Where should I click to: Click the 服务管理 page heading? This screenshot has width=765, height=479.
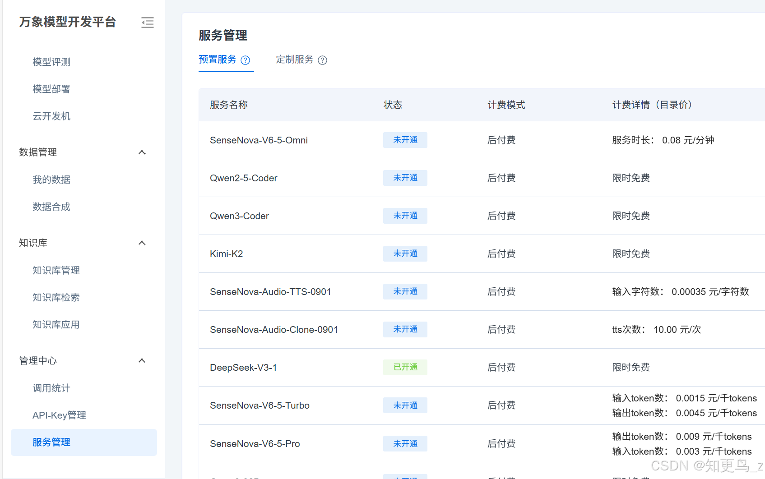223,35
